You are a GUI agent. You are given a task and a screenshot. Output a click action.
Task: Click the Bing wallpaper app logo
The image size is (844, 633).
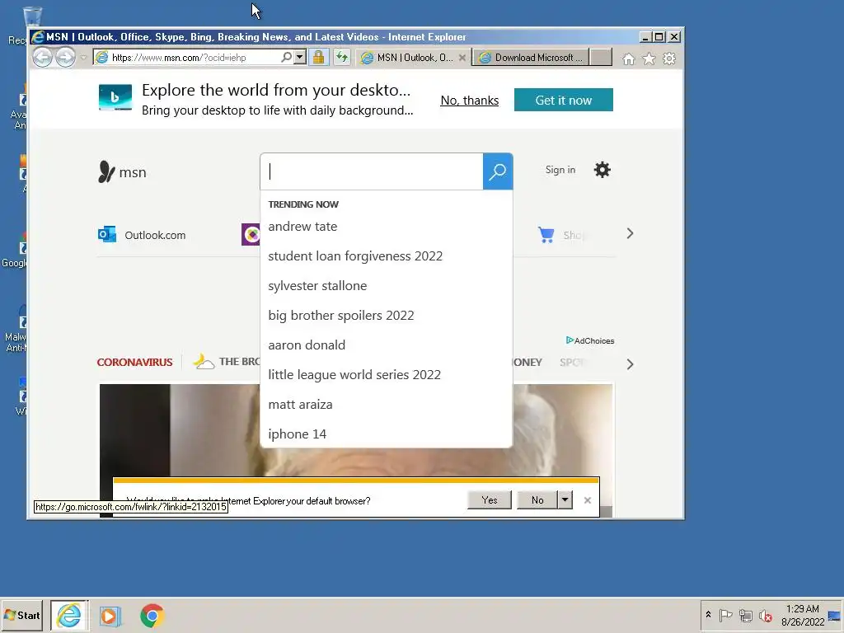pyautogui.click(x=115, y=97)
